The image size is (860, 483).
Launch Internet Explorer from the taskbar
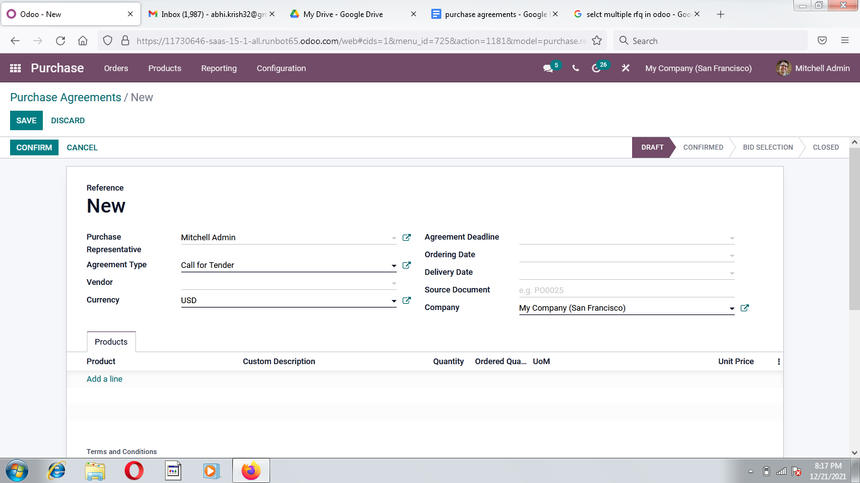click(57, 470)
